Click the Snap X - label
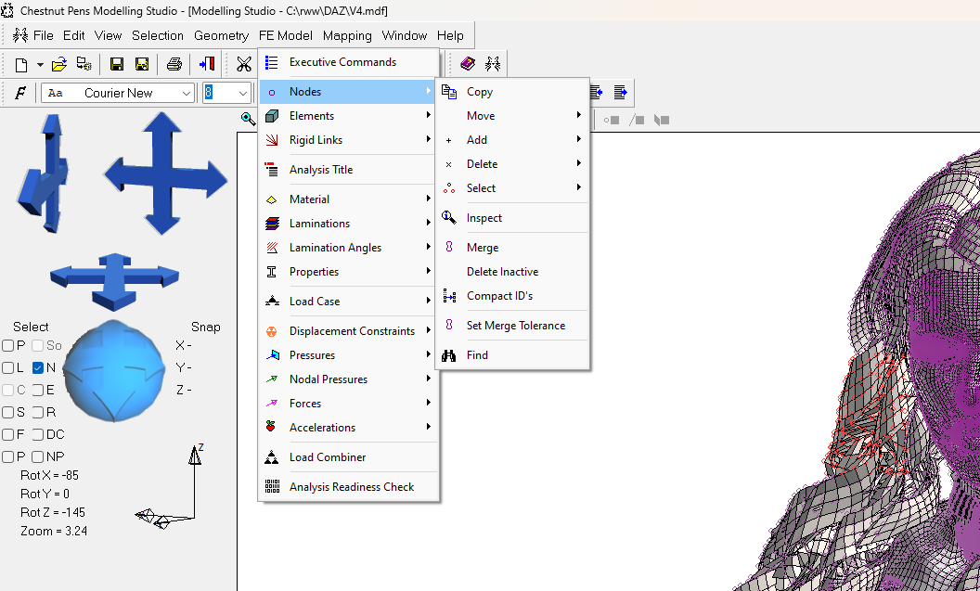980x591 pixels. (184, 345)
